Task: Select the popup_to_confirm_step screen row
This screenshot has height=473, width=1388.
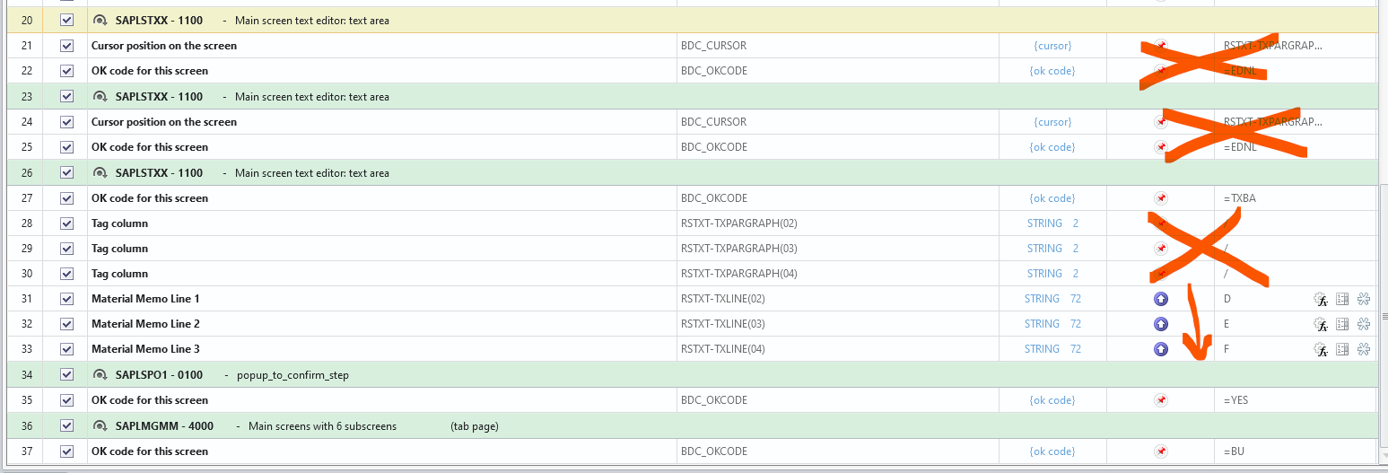Action: (692, 374)
